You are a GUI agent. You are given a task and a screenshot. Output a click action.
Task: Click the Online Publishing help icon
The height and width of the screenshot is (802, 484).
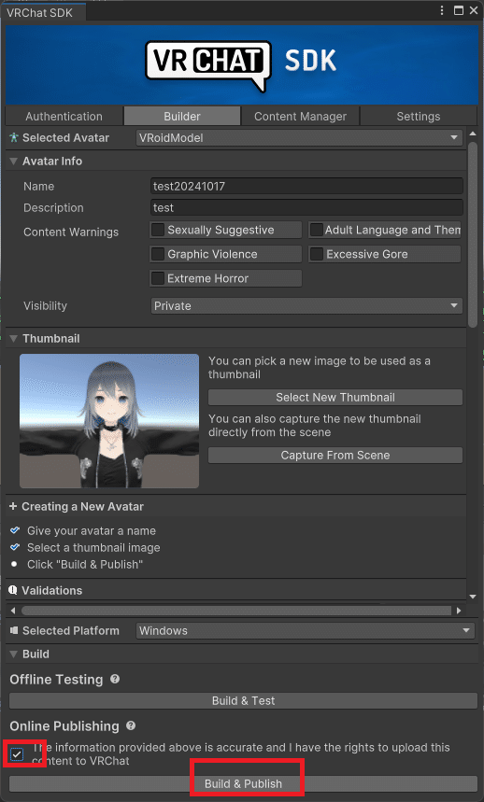(131, 725)
